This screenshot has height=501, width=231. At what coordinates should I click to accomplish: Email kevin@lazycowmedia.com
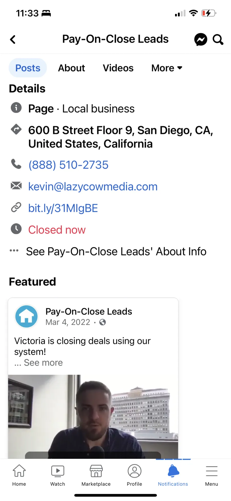[93, 186]
